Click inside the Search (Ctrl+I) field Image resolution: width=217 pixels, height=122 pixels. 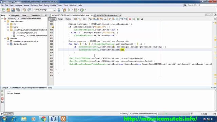point(201,5)
